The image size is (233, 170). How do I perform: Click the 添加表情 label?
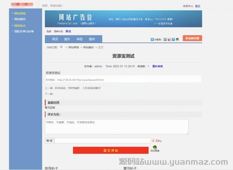(155, 151)
